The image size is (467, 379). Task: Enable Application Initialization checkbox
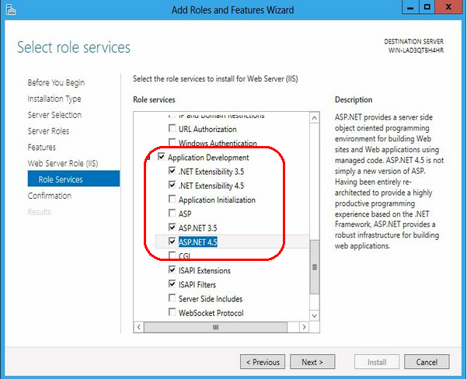click(x=173, y=199)
